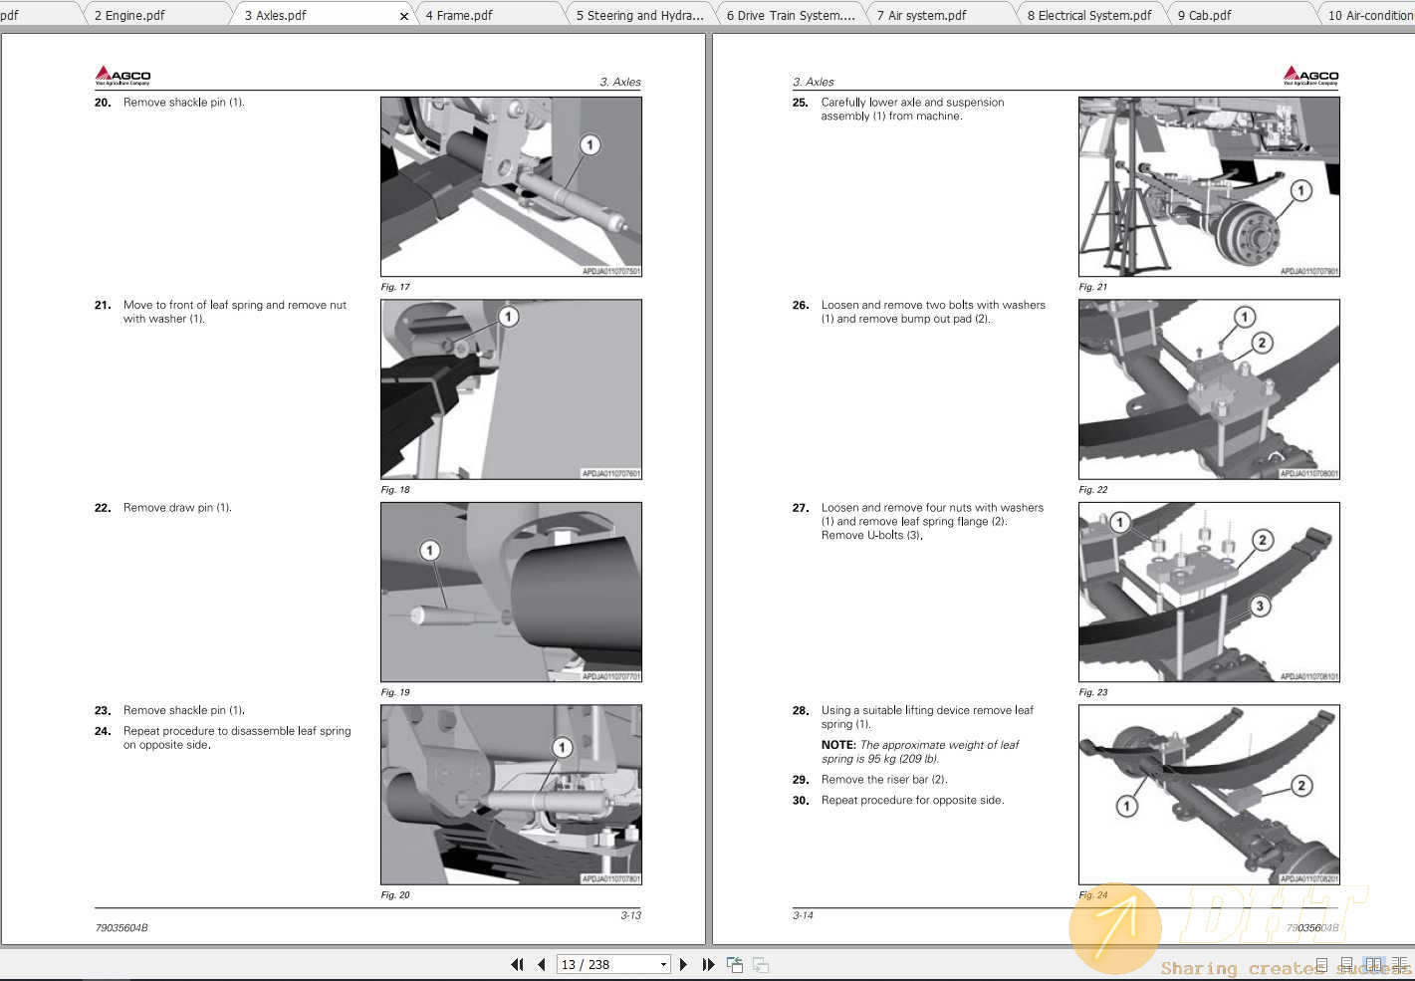Switch to 5 Steering and Hydra... tab
The image size is (1415, 981).
pos(639,15)
